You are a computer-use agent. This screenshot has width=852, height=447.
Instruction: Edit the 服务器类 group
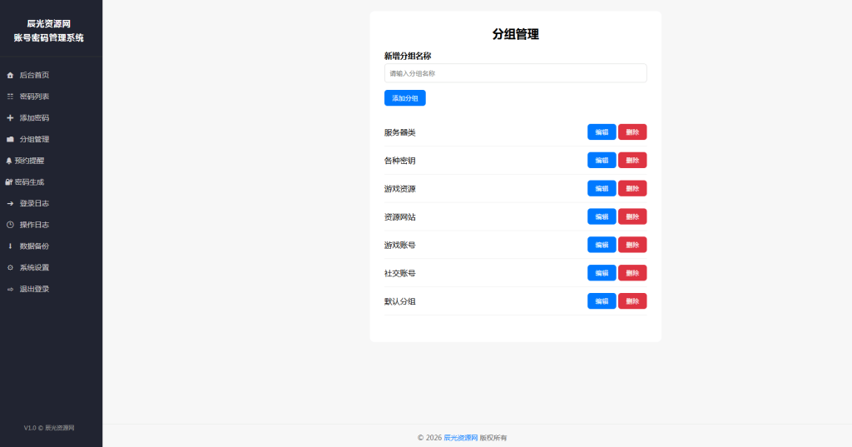click(602, 132)
